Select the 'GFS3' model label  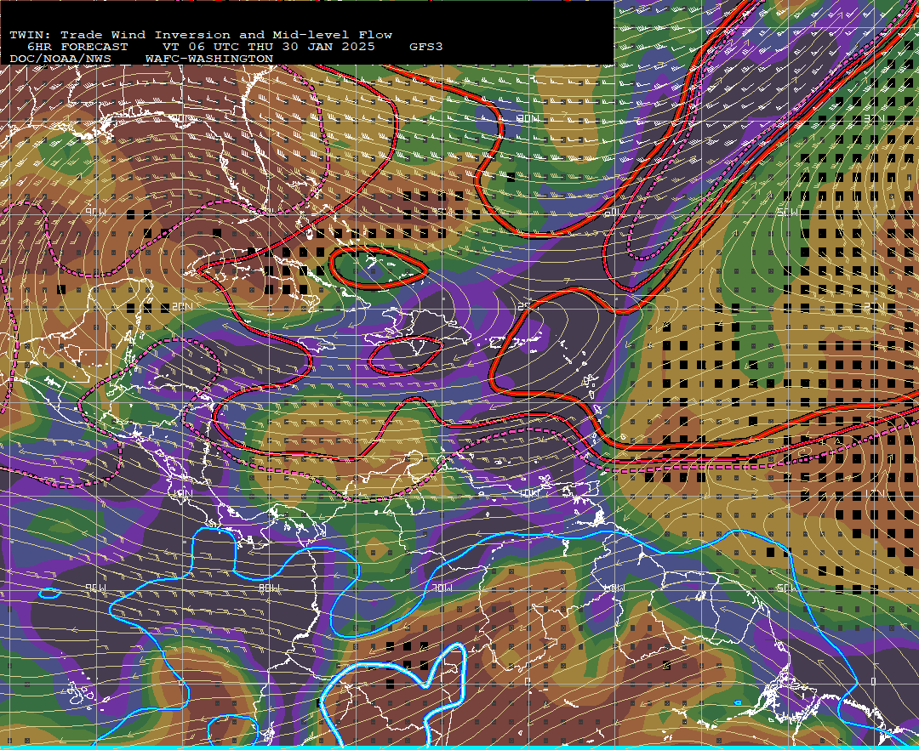click(426, 47)
